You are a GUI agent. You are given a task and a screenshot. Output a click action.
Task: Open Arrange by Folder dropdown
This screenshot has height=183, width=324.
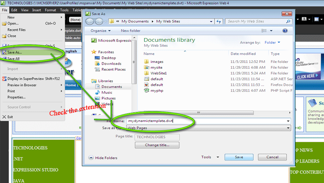coord(272,42)
